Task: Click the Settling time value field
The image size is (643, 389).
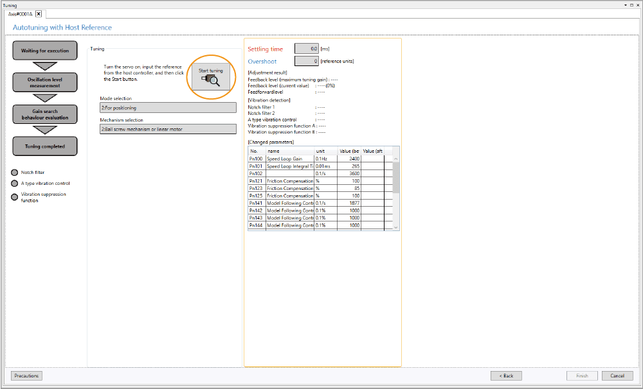Action: tap(306, 49)
